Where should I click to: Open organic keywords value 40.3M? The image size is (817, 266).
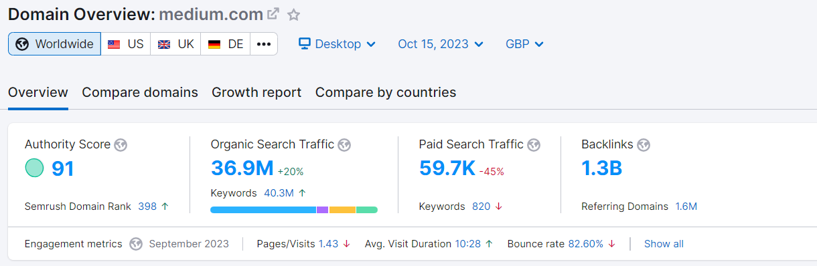click(x=279, y=193)
